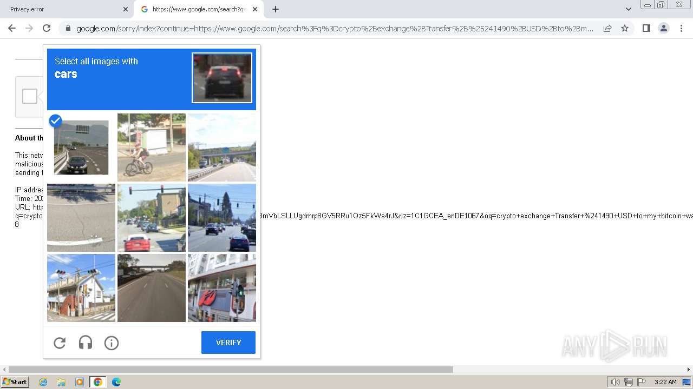The width and height of the screenshot is (693, 389).
Task: Bookmark this page with star icon
Action: point(625,28)
